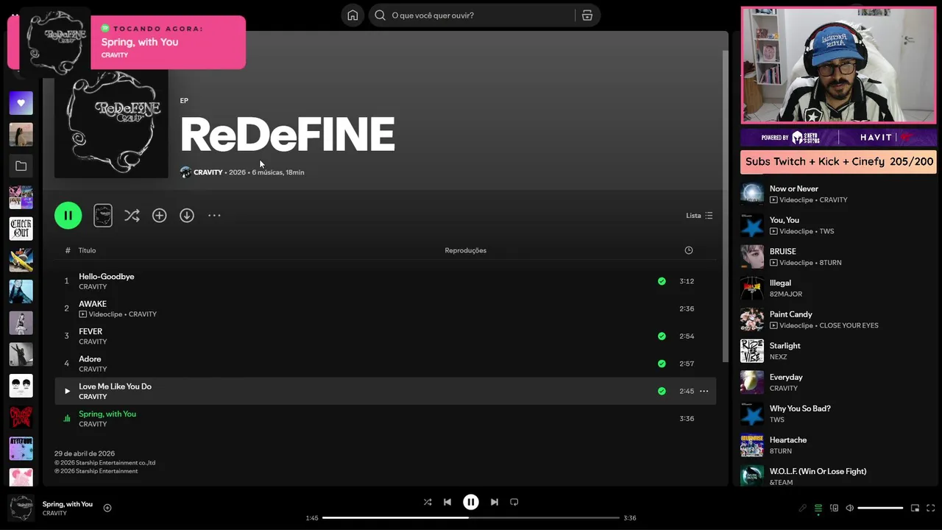Enable shuffle for the ReDeFINE album
Screen dimensions: 942x530
pyautogui.click(x=132, y=216)
